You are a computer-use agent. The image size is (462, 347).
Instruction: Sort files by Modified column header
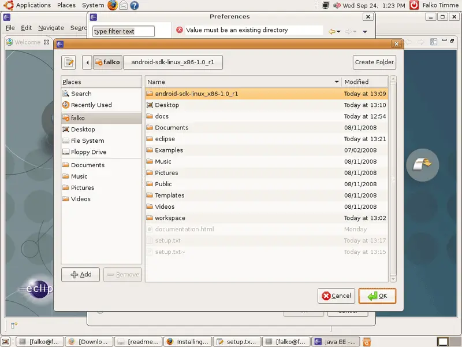pos(365,82)
